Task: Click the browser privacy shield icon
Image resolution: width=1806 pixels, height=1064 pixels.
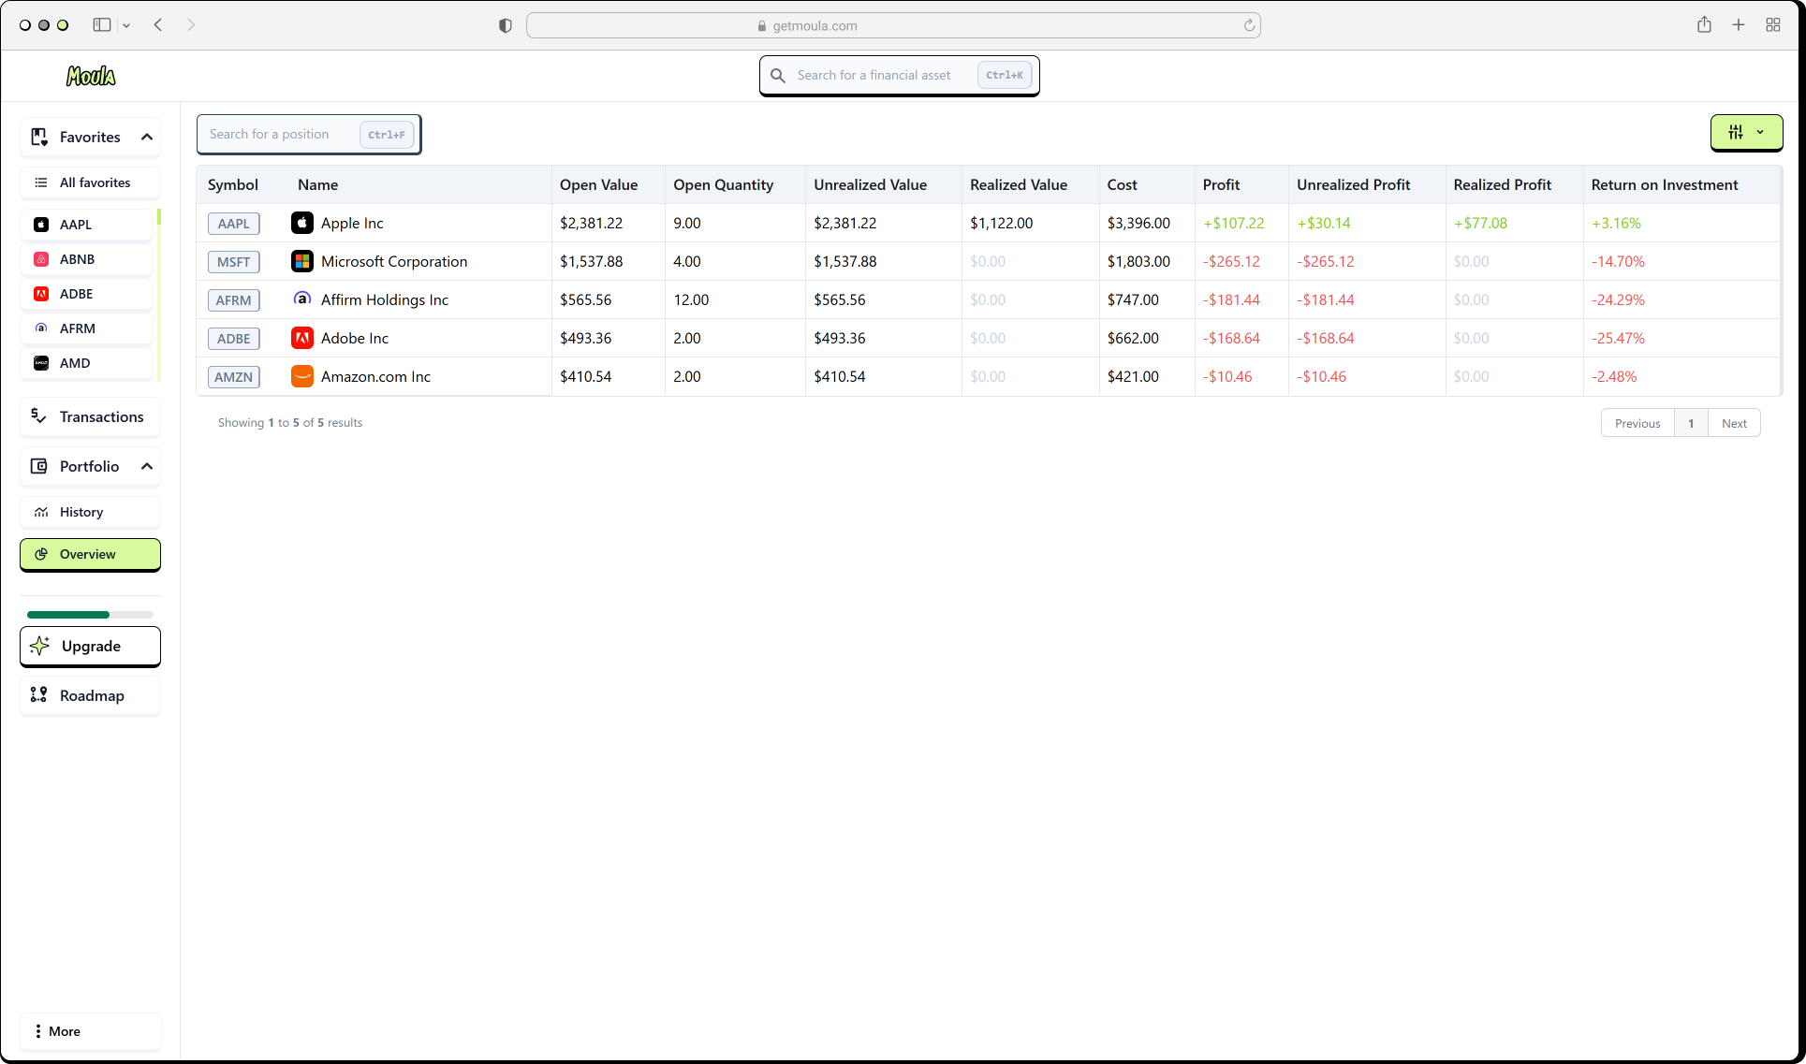Action: (x=506, y=25)
